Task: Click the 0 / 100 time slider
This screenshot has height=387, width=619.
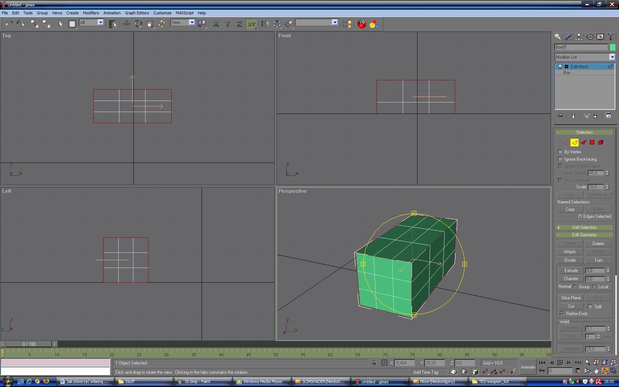Action: (29, 344)
